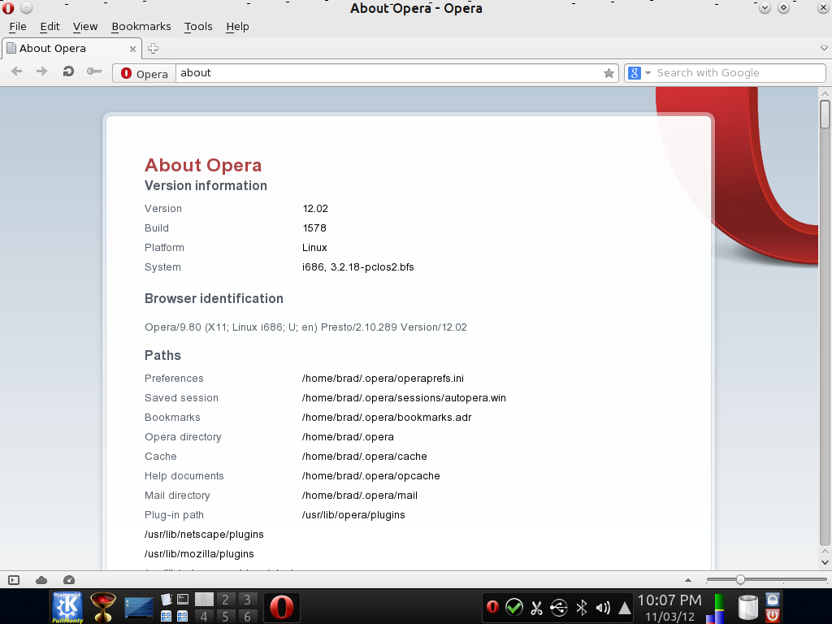Switch to virtual desktop 4
The image size is (832, 624).
tap(204, 616)
